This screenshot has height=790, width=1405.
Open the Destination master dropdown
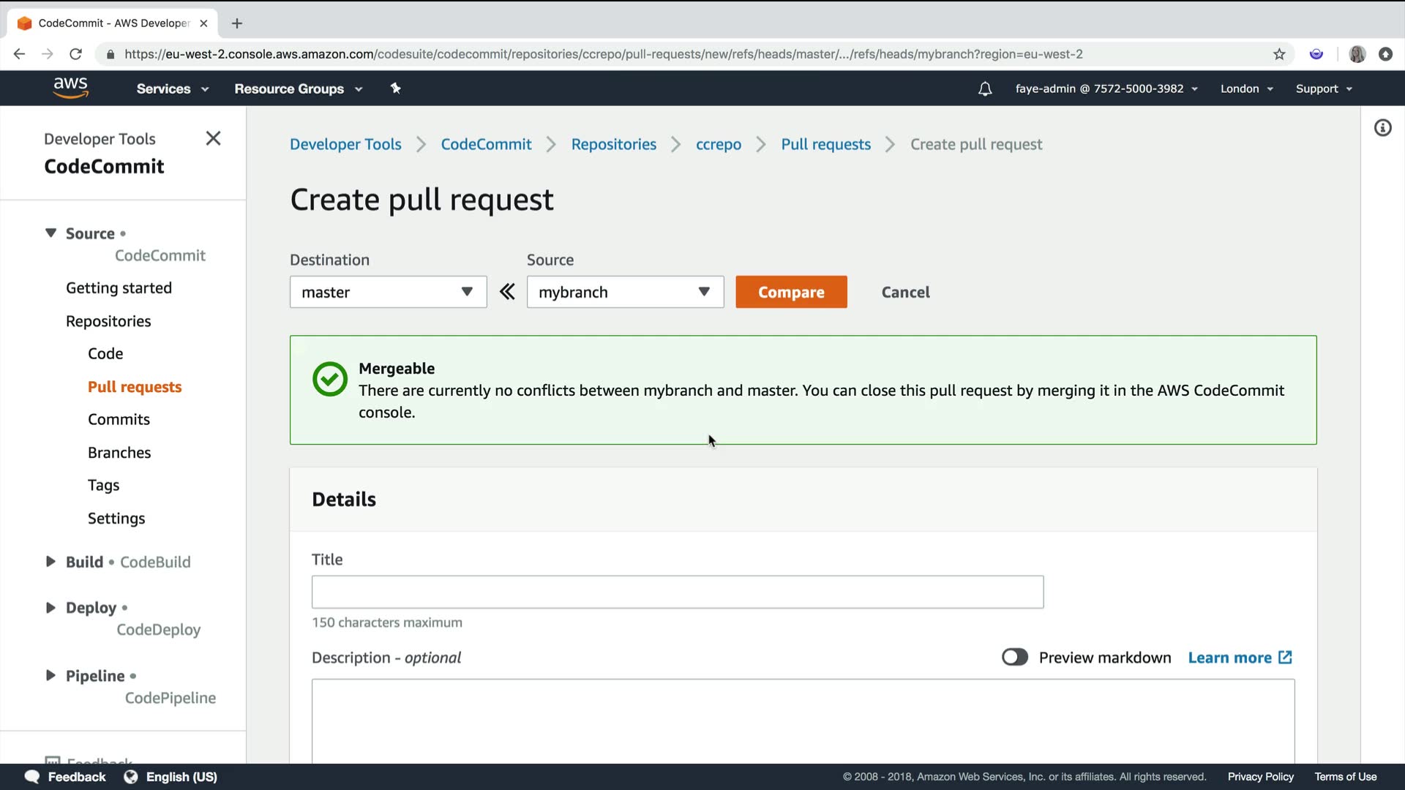coord(388,292)
